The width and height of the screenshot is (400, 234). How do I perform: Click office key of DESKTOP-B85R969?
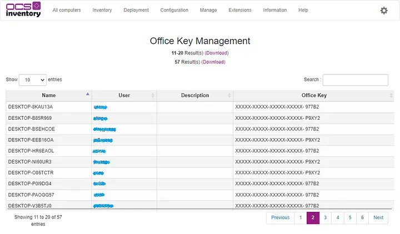pos(278,118)
